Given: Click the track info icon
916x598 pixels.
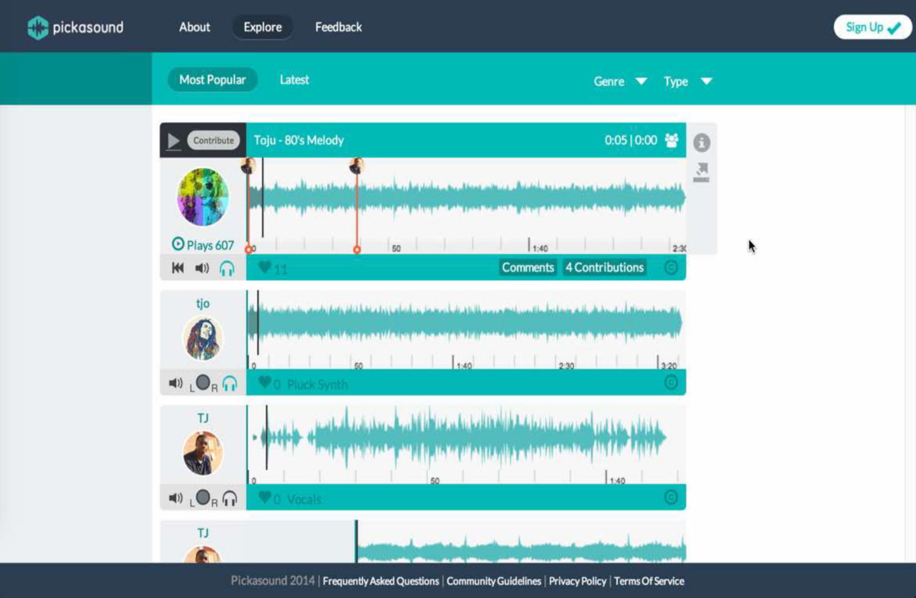Looking at the screenshot, I should click(701, 143).
